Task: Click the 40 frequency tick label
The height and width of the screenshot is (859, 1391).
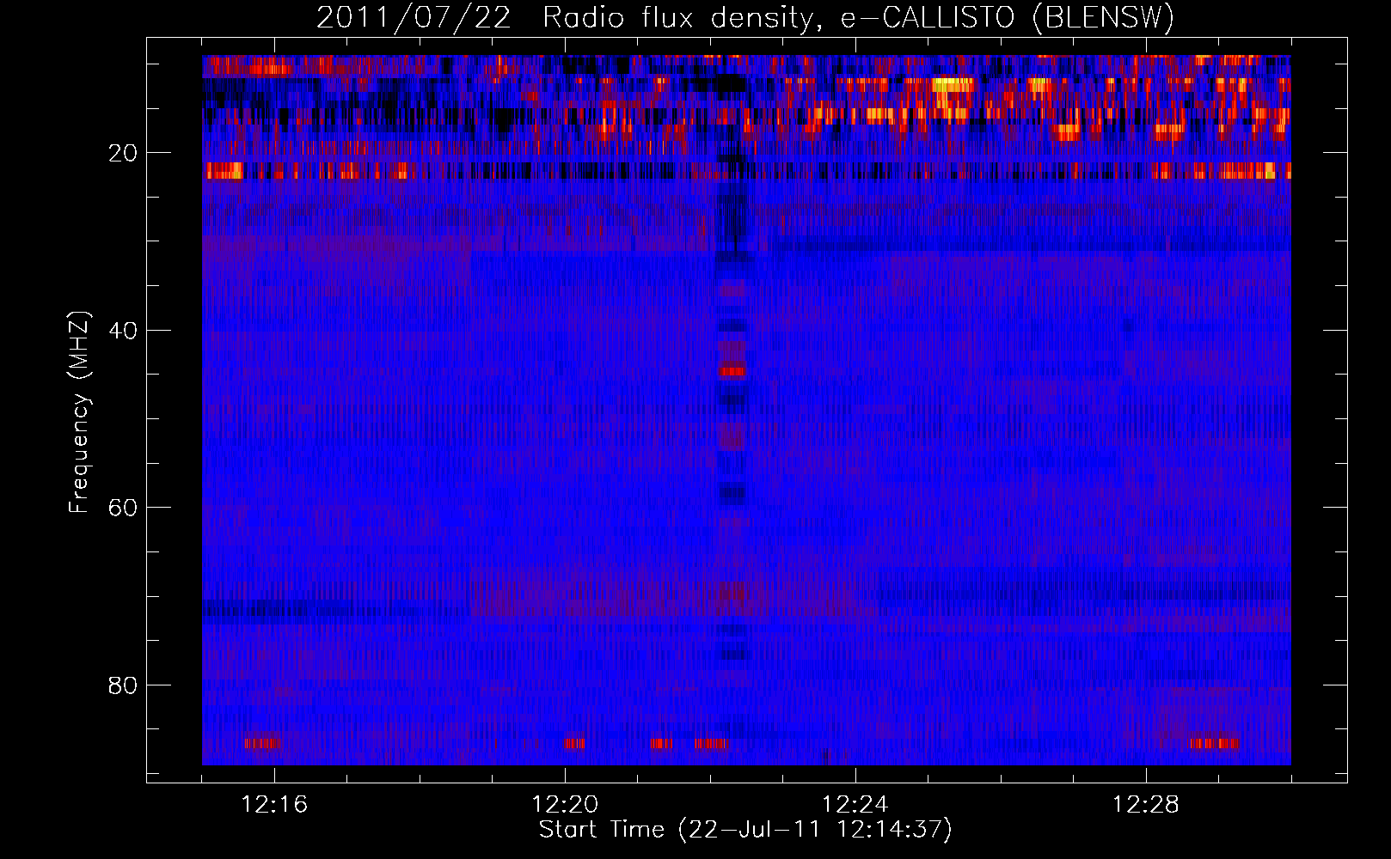Action: 123,331
